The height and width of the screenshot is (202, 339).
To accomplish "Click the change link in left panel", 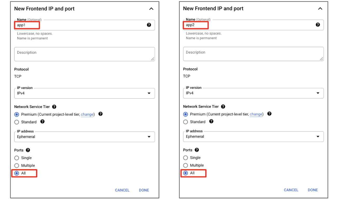I will click(87, 114).
